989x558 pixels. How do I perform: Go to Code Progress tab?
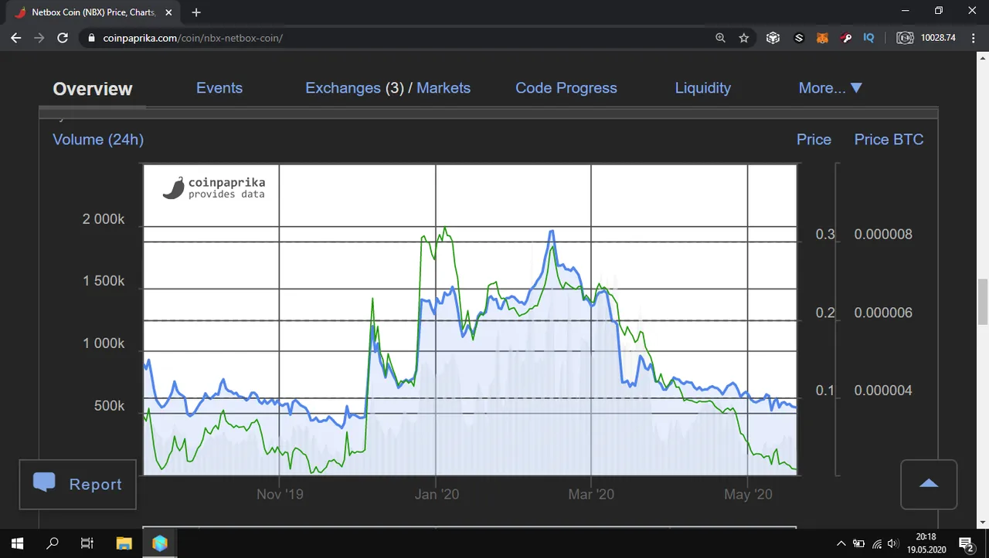click(566, 88)
